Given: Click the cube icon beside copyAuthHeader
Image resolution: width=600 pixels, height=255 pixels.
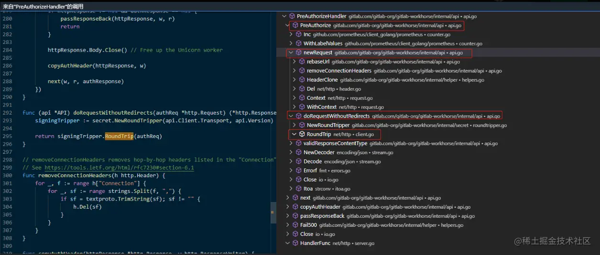Looking at the screenshot, I should (295, 207).
